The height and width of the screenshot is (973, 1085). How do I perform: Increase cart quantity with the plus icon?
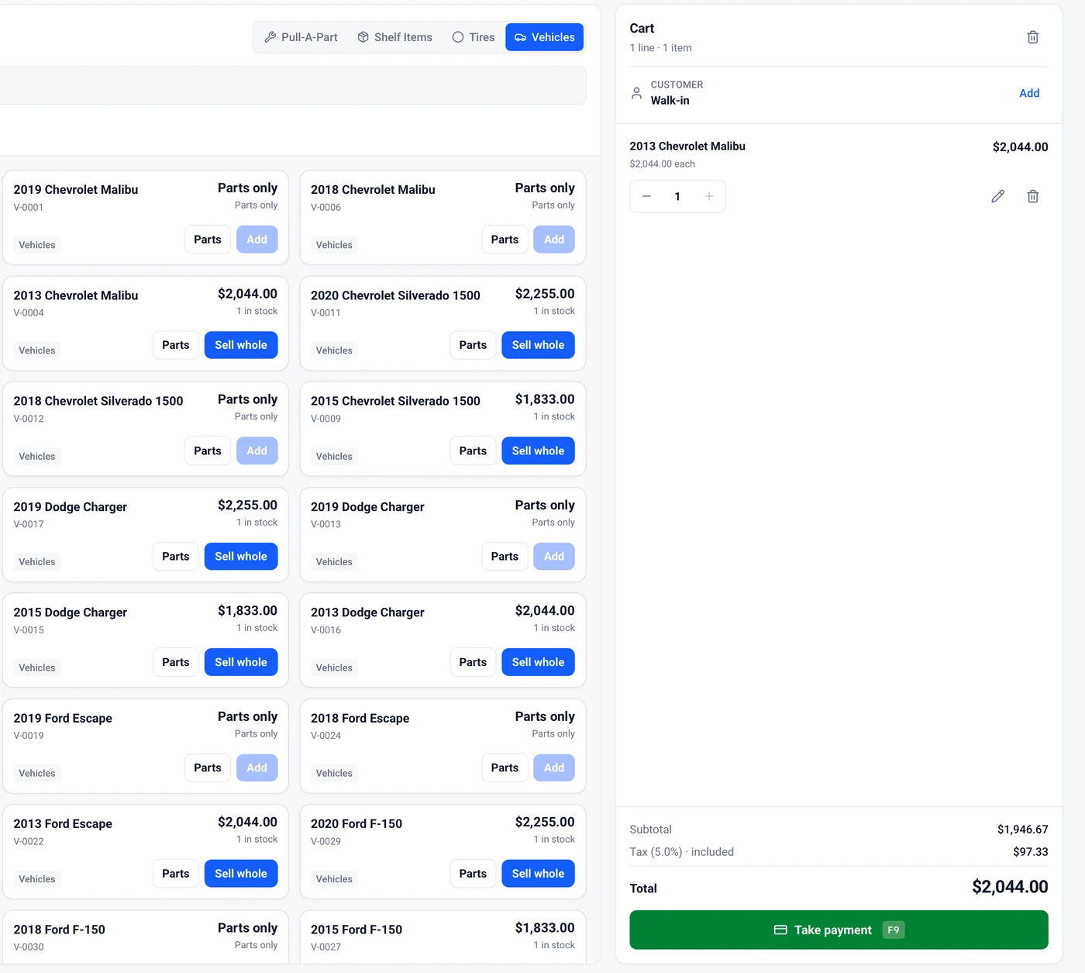coord(709,196)
